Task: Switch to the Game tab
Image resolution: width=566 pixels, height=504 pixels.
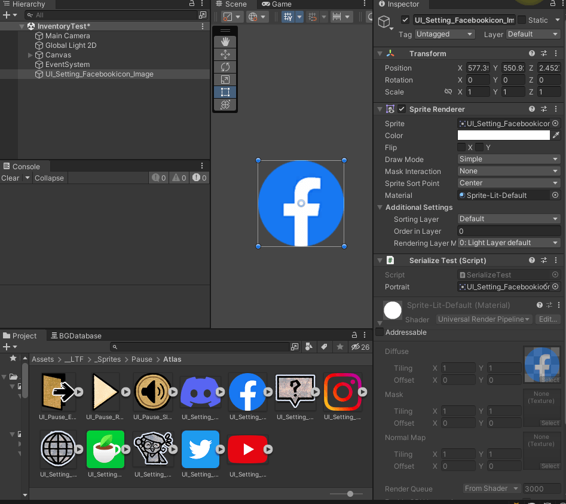Action: point(277,4)
